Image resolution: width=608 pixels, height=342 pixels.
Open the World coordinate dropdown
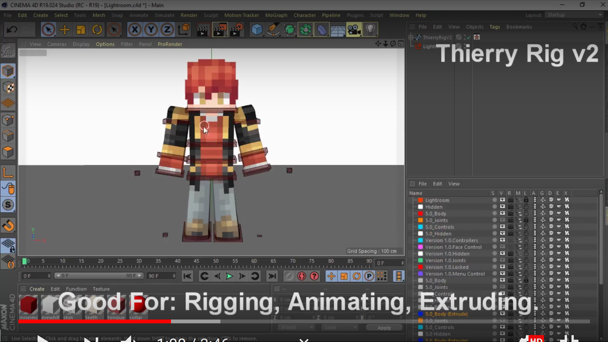coord(296,327)
